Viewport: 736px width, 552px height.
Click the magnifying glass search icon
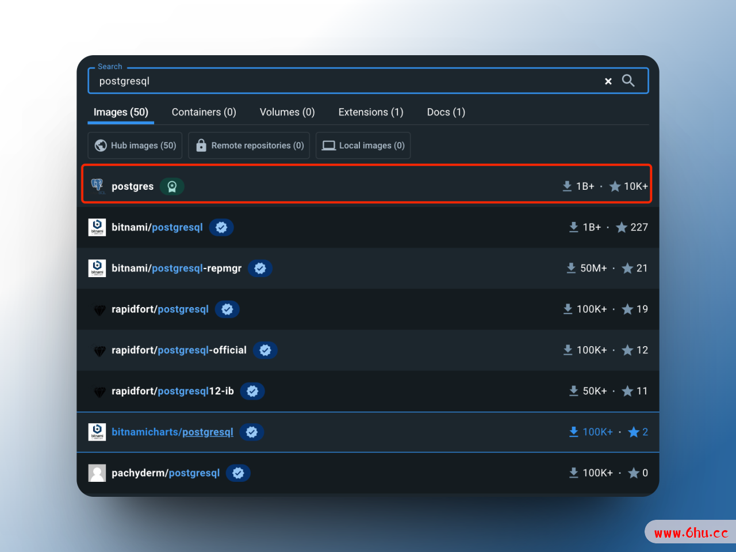click(x=628, y=81)
